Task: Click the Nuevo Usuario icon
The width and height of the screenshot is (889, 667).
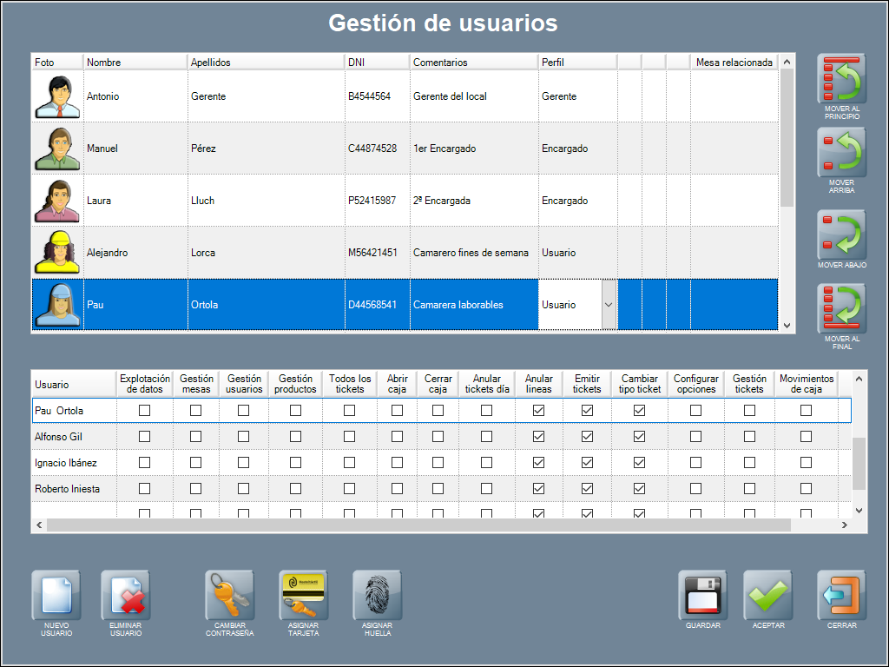Action: click(56, 595)
